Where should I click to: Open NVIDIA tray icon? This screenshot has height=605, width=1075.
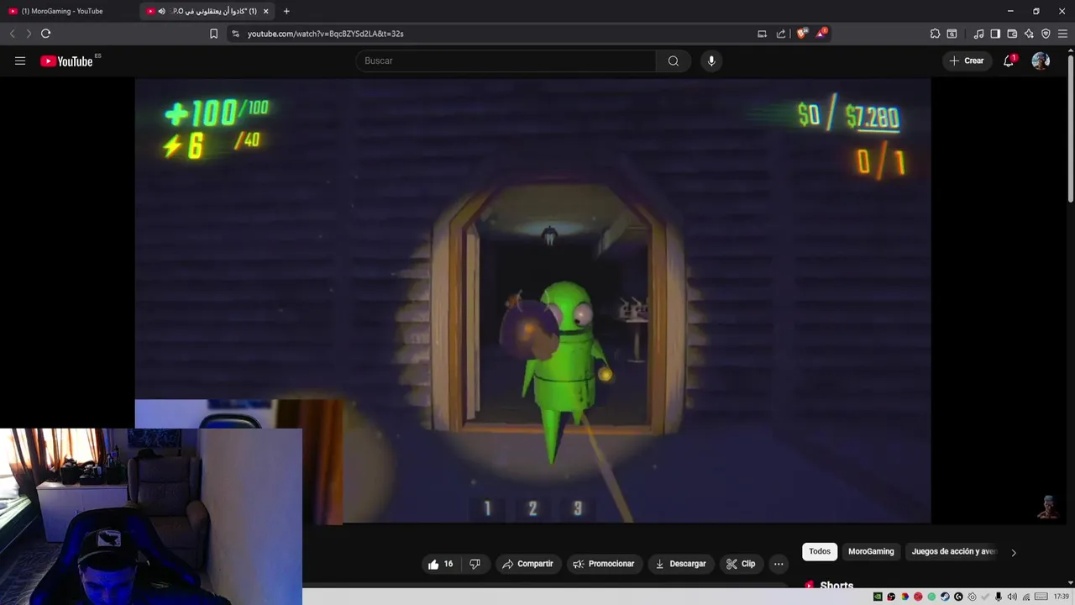tap(878, 597)
